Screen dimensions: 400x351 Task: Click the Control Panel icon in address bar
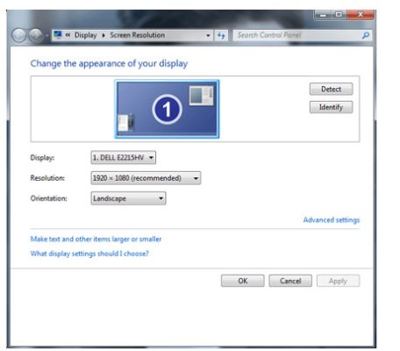tap(58, 35)
